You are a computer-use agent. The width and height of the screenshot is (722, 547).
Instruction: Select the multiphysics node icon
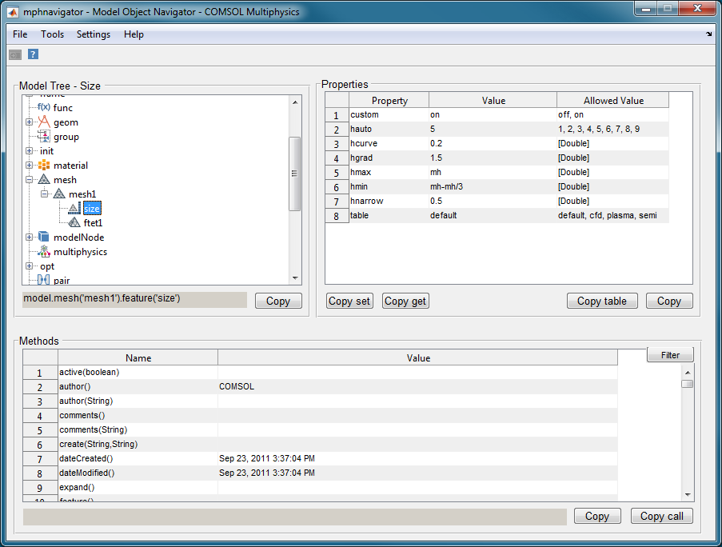click(x=44, y=252)
